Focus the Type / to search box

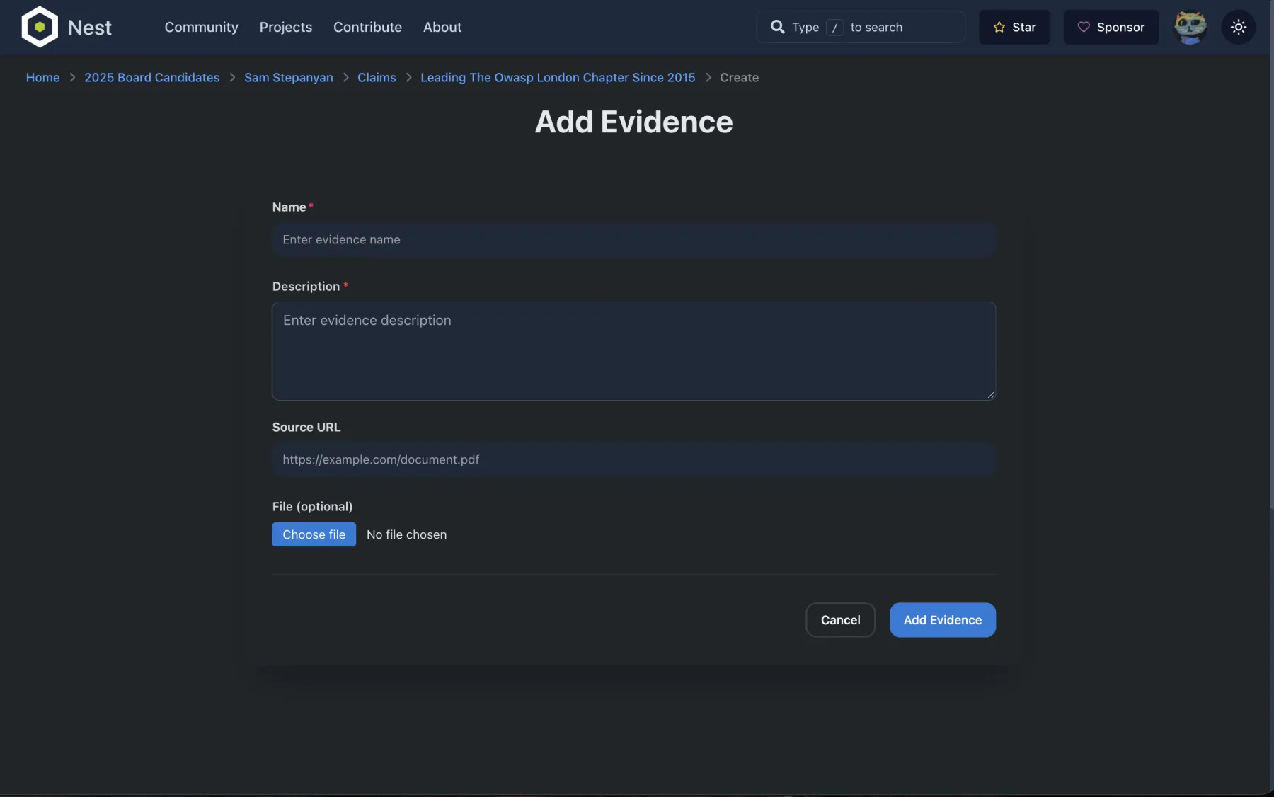(x=860, y=27)
